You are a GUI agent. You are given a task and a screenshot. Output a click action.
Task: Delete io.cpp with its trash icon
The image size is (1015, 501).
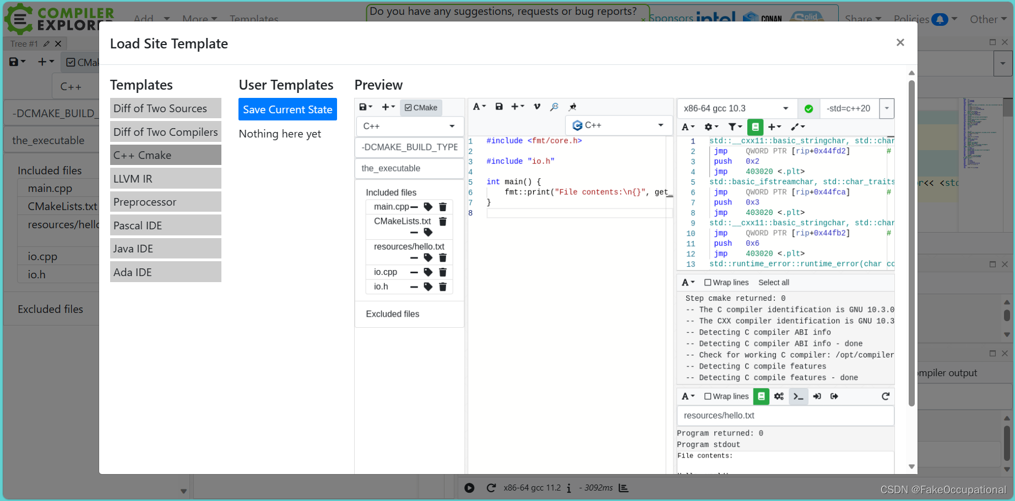(442, 272)
